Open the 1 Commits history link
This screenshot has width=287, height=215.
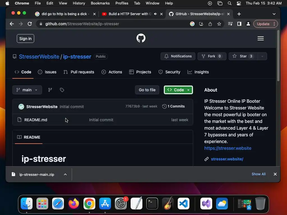click(173, 106)
